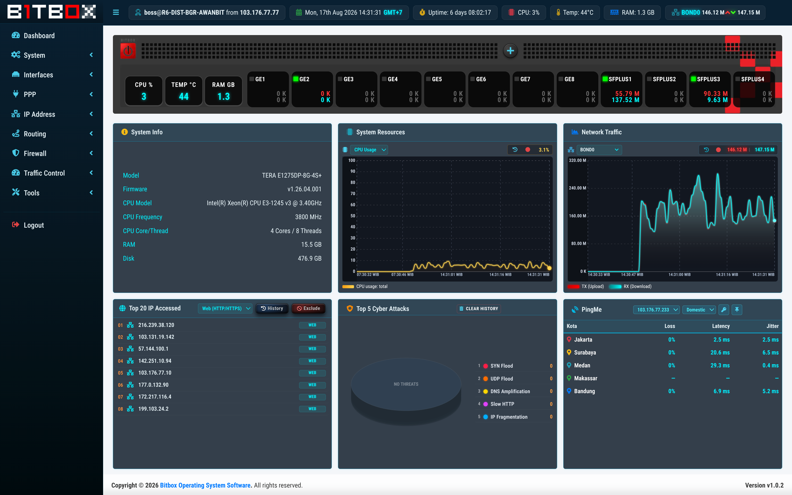Click the PingMe pin icon button
The width and height of the screenshot is (792, 495).
737,309
